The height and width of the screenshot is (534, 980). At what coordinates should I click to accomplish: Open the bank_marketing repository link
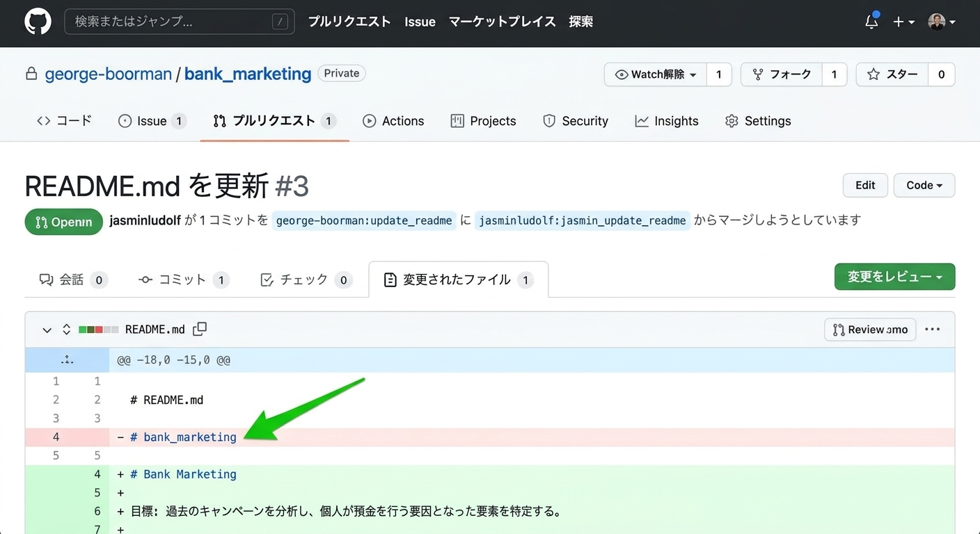(247, 74)
